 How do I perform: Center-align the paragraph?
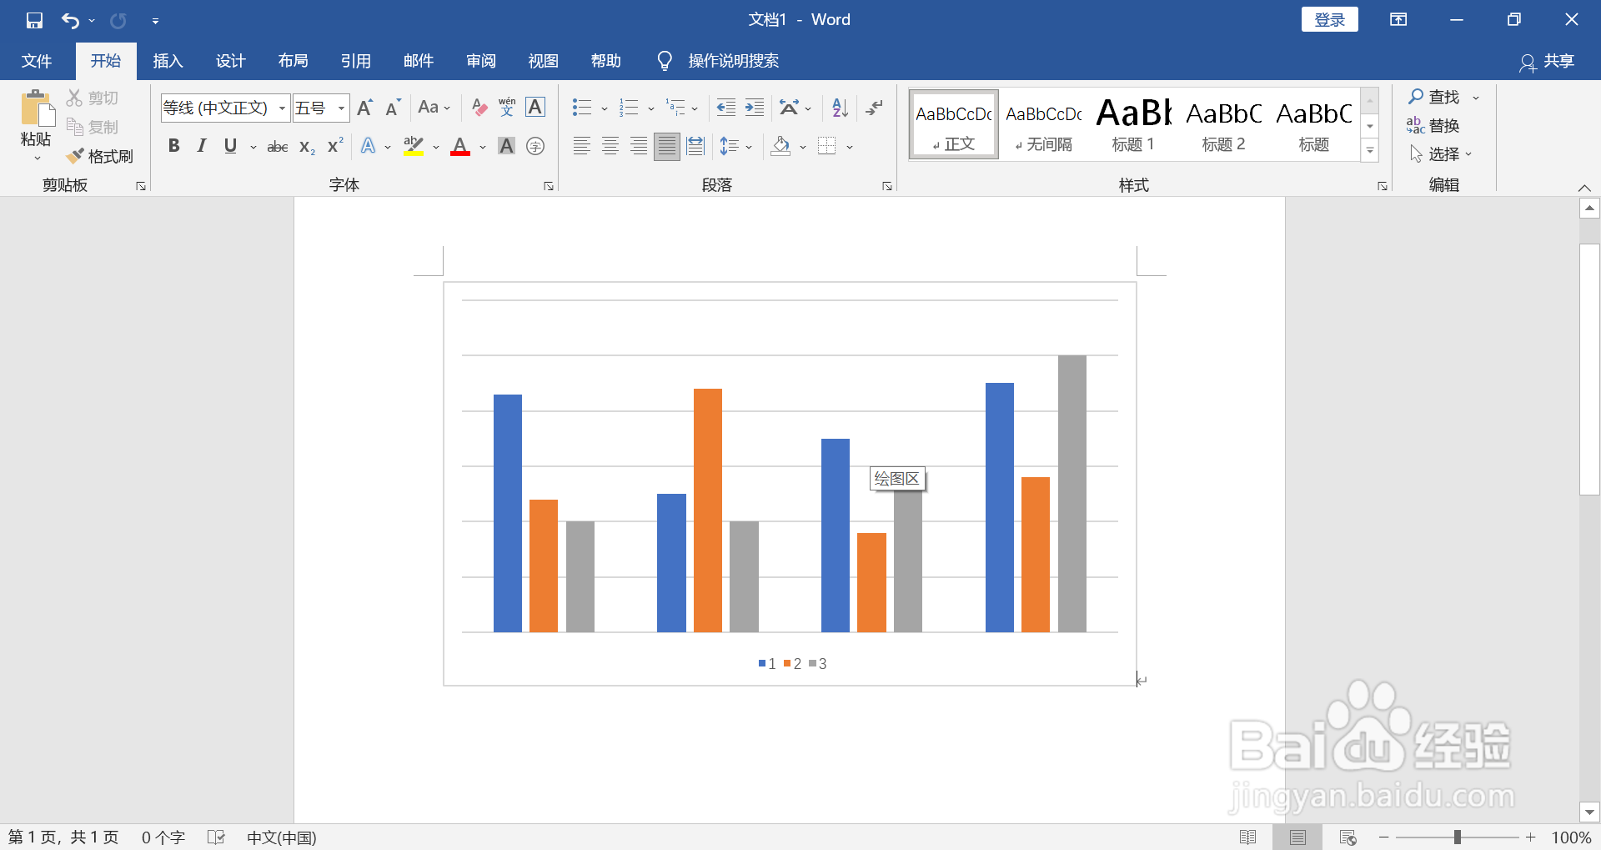click(610, 147)
